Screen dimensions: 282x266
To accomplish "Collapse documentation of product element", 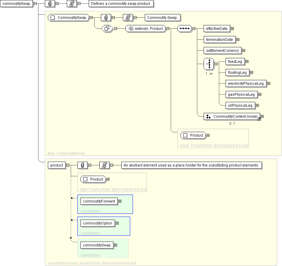I will pyautogui.click(x=112, y=165).
